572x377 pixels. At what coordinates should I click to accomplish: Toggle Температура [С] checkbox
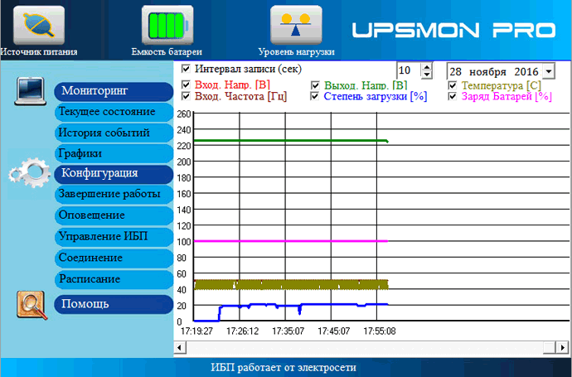click(x=453, y=85)
